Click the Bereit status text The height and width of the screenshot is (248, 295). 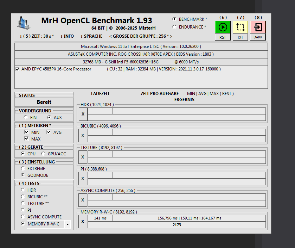(x=44, y=102)
